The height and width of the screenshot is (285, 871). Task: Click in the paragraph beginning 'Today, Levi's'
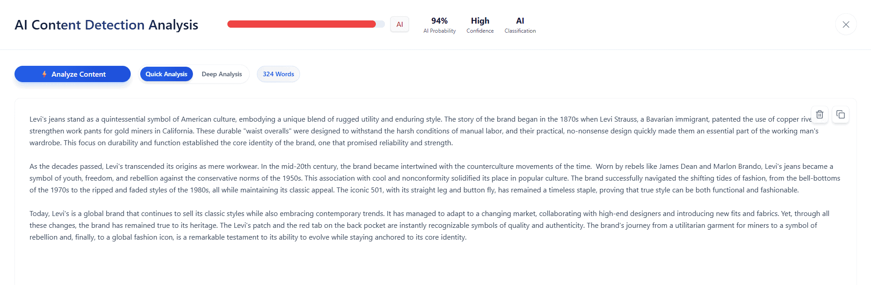[272, 226]
